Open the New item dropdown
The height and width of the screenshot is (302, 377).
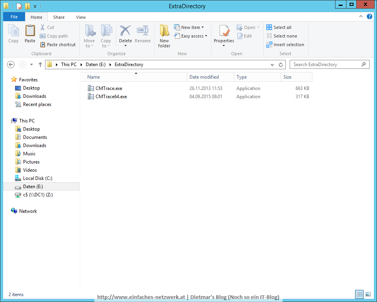click(189, 27)
